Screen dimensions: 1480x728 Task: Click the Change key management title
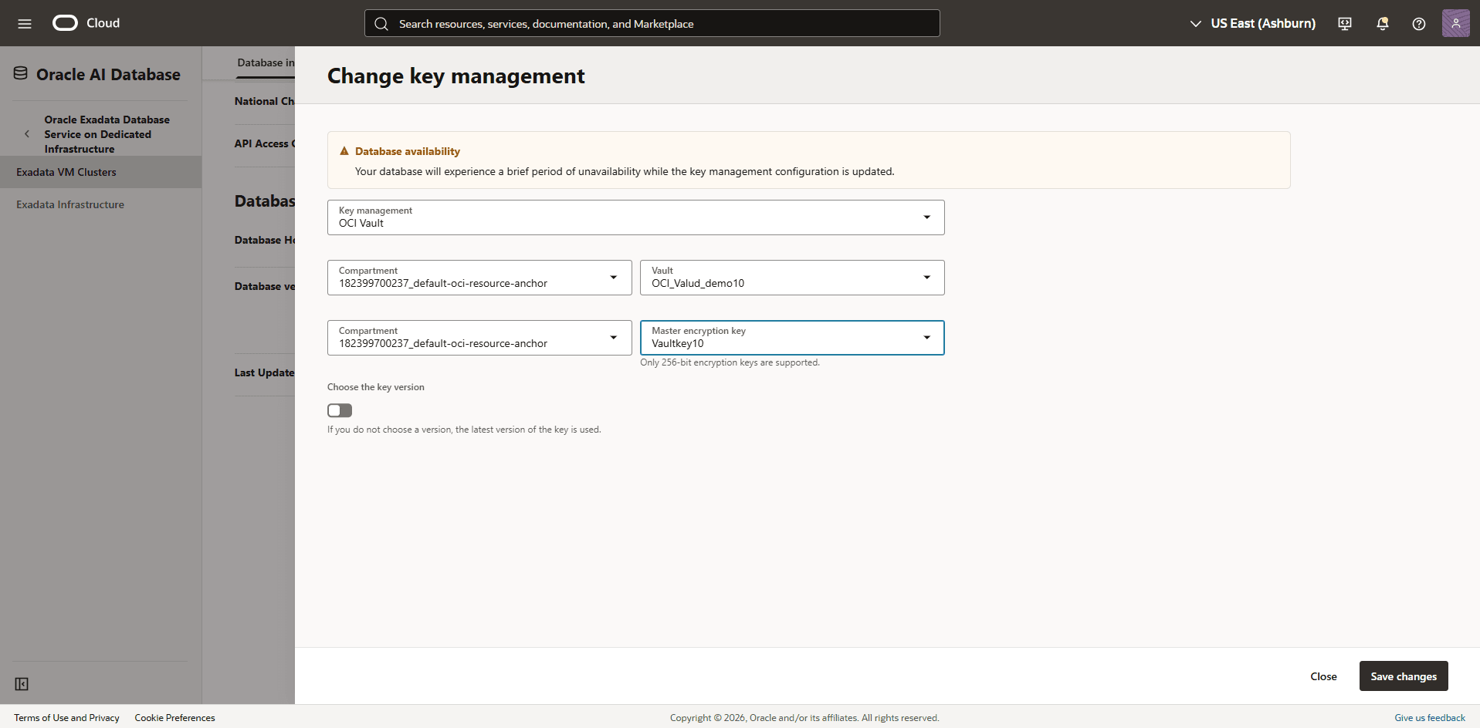tap(456, 76)
